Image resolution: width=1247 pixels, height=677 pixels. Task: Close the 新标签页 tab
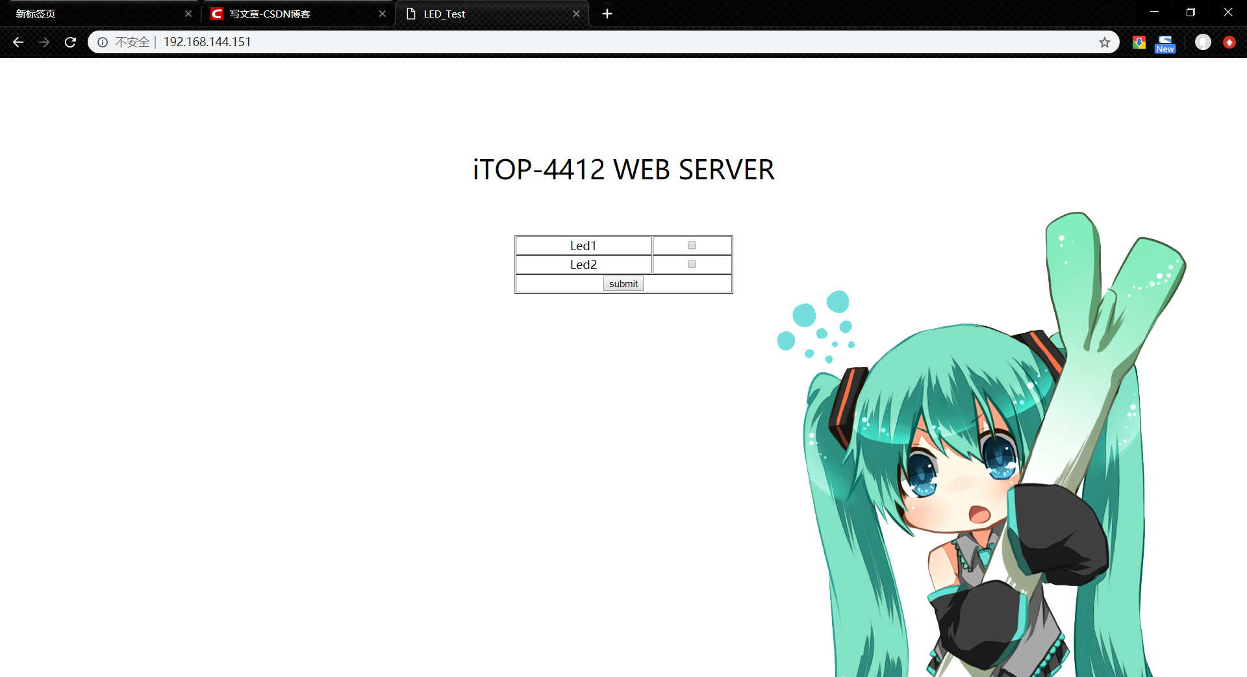[x=188, y=14]
